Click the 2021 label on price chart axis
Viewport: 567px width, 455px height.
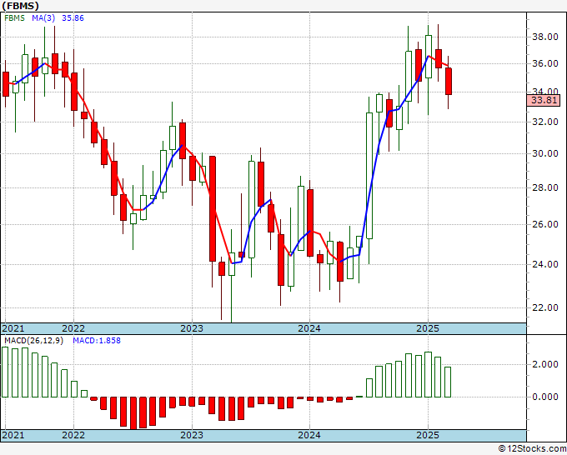click(13, 328)
